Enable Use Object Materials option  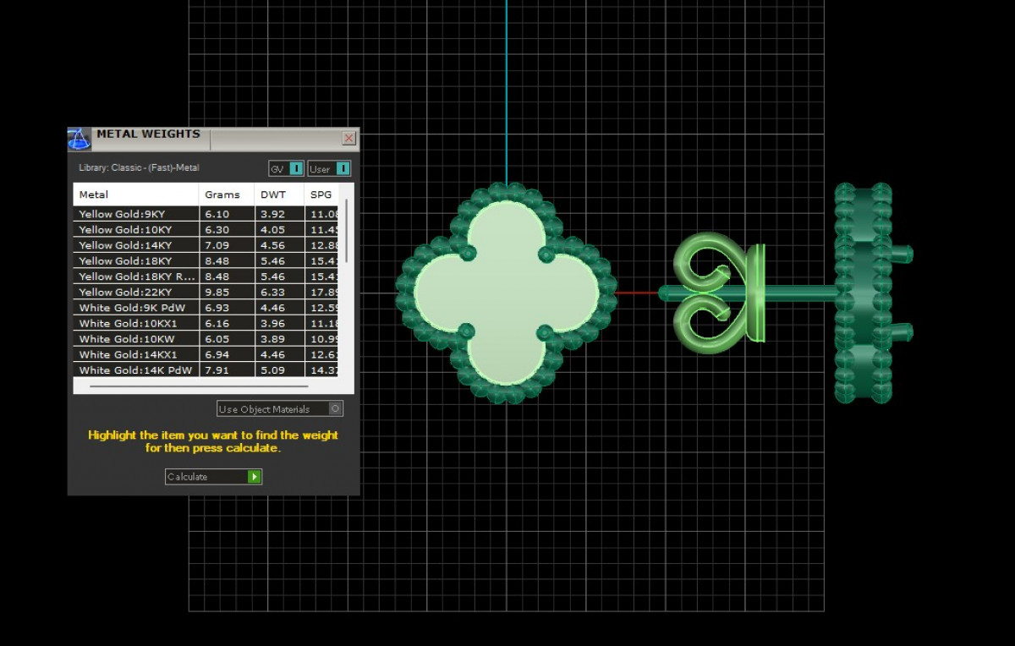pos(335,409)
